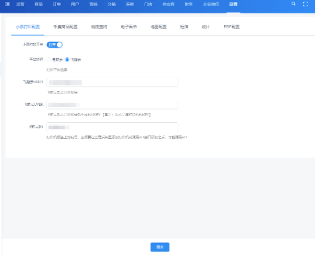Screen dimensions: 315x257
Task: Open the 订单 menu in the top navigation
Action: [57, 4]
